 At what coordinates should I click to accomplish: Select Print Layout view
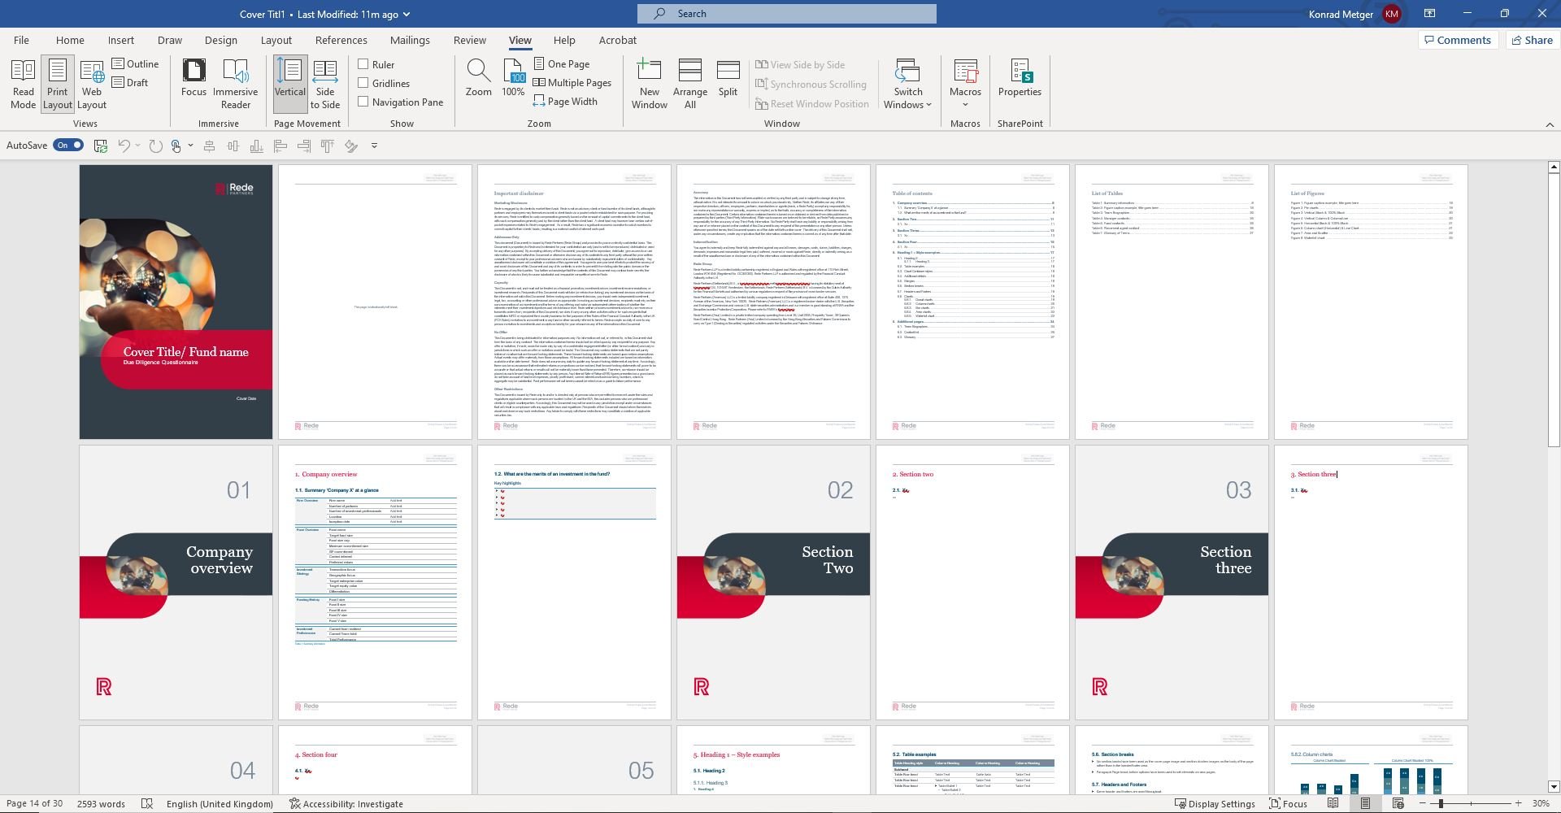point(57,84)
